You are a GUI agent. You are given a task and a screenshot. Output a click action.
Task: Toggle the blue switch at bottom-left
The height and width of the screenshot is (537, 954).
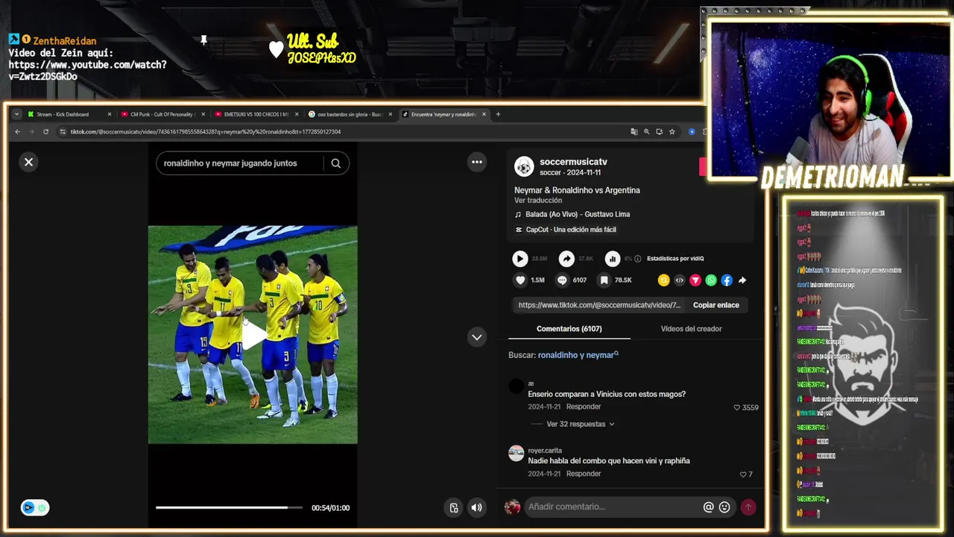tap(35, 508)
